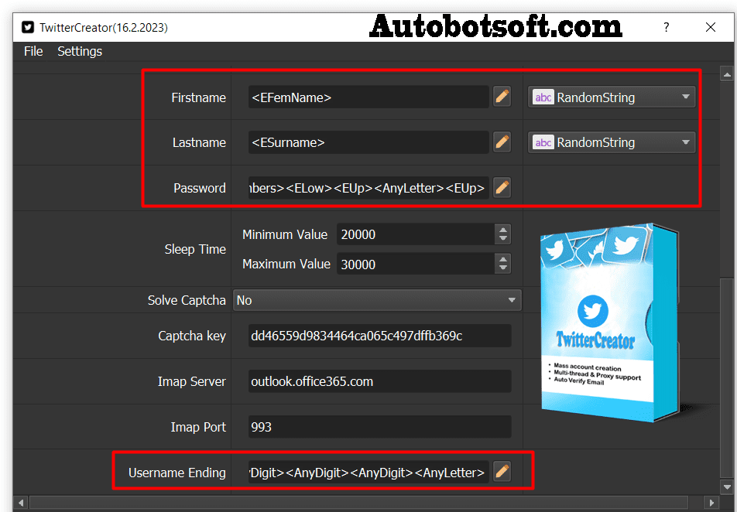Click the Imap Server field
The width and height of the screenshot is (737, 512).
click(x=380, y=381)
